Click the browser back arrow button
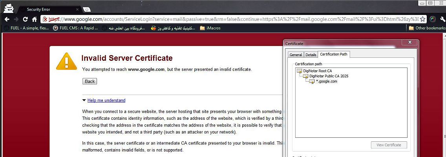The image size is (446, 157). [7, 19]
